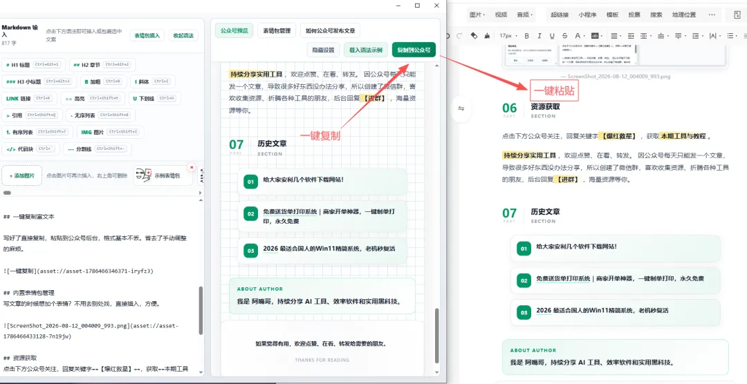The width and height of the screenshot is (747, 384).
Task: Click the letter spacing icon
Action: (x=712, y=36)
